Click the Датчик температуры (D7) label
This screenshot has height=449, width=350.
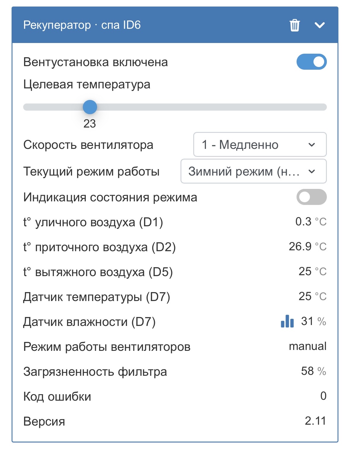pos(96,297)
